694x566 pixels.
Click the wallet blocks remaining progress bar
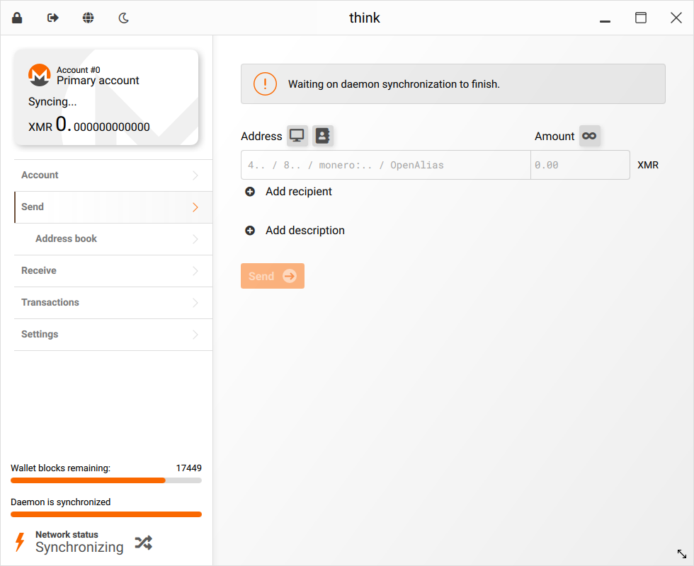point(106,480)
